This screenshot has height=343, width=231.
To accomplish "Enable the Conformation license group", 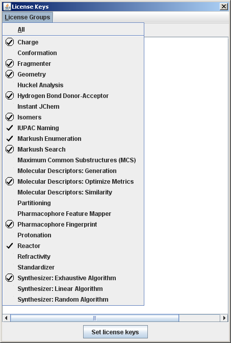I will [73, 53].
